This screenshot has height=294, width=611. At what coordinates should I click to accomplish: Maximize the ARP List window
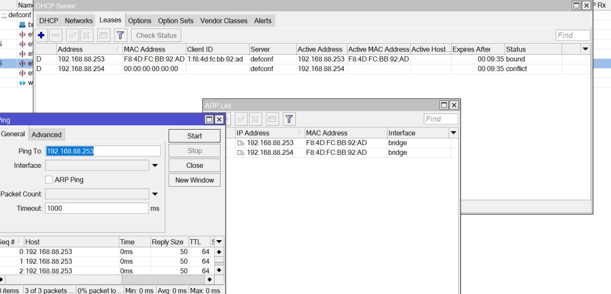(444, 105)
